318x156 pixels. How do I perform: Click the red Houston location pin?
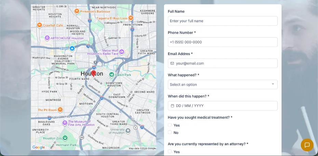pyautogui.click(x=93, y=74)
